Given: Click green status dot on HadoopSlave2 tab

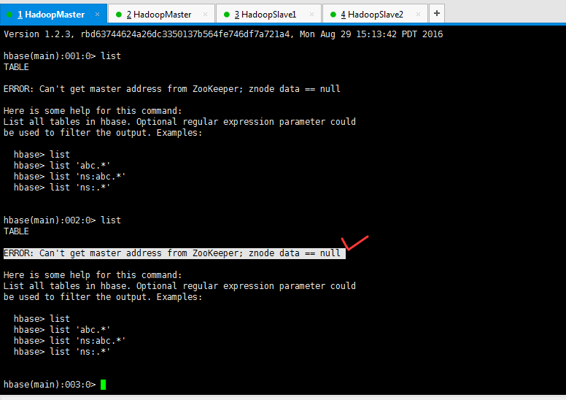Looking at the screenshot, I should [x=333, y=15].
